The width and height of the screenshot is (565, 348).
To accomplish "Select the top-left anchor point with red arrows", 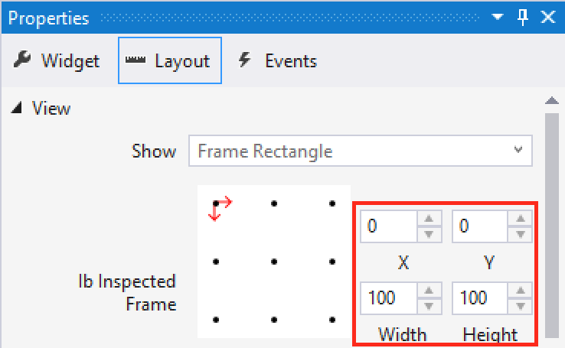I will pos(217,203).
